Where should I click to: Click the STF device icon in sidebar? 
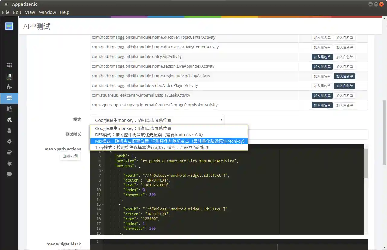click(x=9, y=77)
